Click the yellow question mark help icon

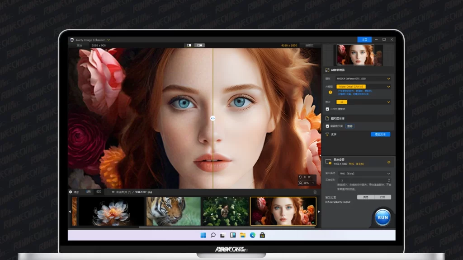point(330,92)
